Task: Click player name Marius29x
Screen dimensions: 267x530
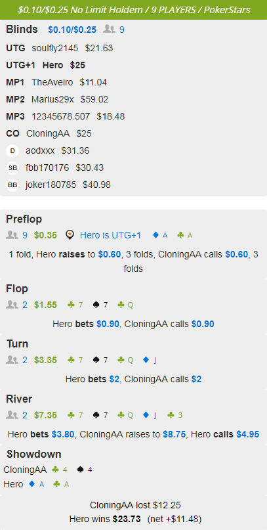Action: click(x=52, y=99)
